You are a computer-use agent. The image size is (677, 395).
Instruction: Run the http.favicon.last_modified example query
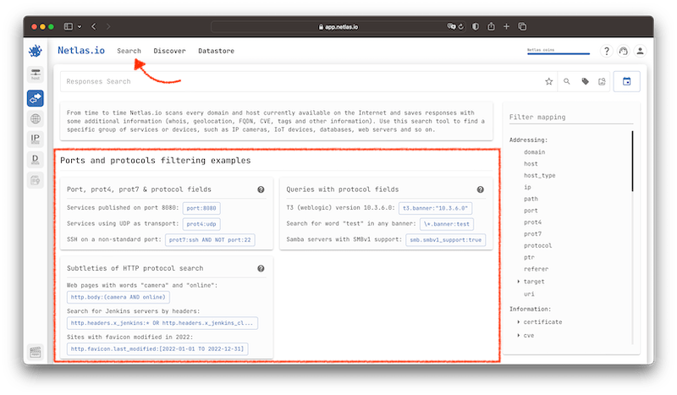tap(157, 348)
